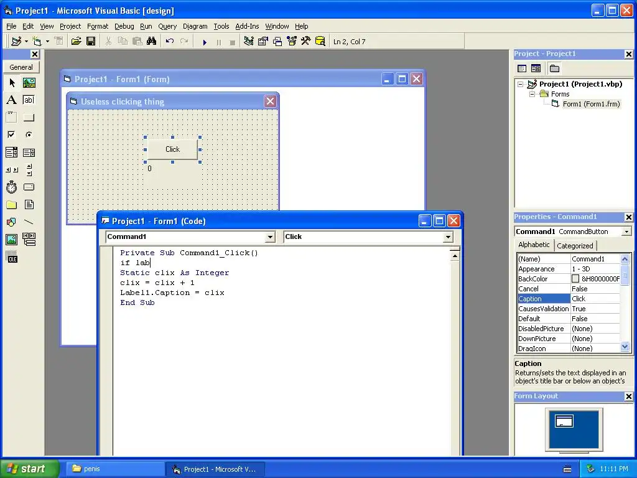Select the DirListBox folder control in toolbox
The image size is (637, 478).
(x=12, y=204)
